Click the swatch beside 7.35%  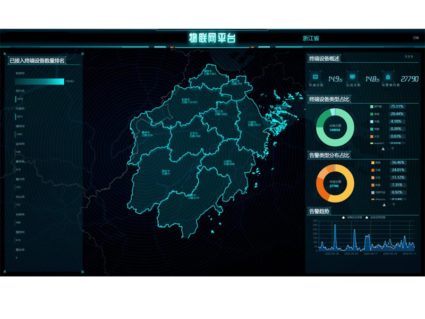pyautogui.click(x=373, y=185)
